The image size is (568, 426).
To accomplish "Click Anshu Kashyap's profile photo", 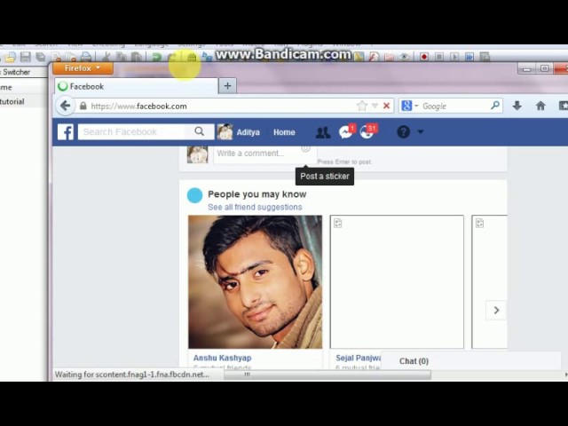I will pyautogui.click(x=255, y=282).
